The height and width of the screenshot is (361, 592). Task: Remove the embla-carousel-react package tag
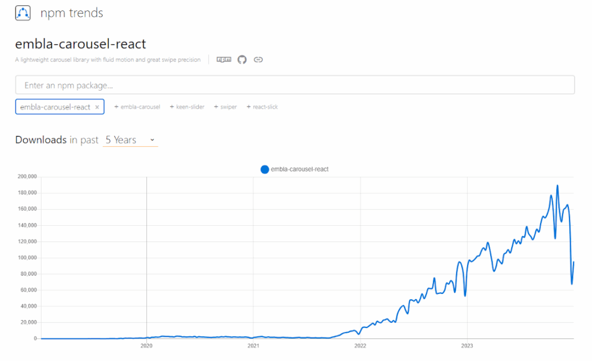coord(97,107)
